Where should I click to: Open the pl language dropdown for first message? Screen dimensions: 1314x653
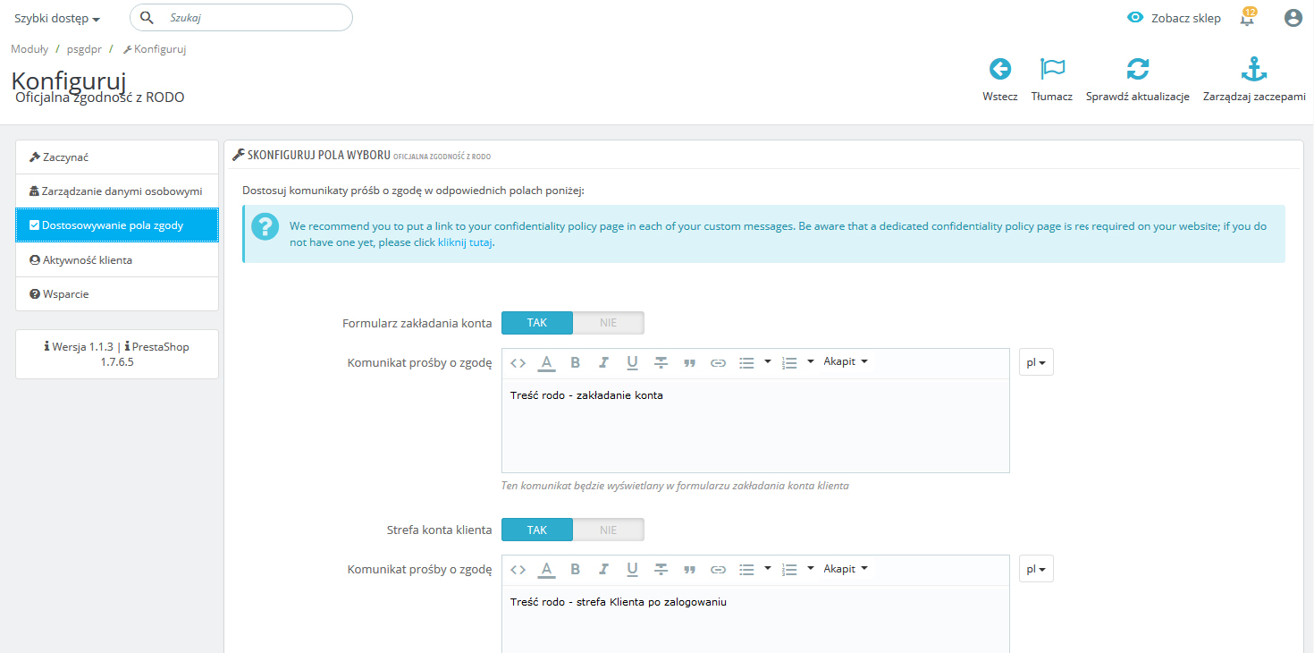[1036, 362]
